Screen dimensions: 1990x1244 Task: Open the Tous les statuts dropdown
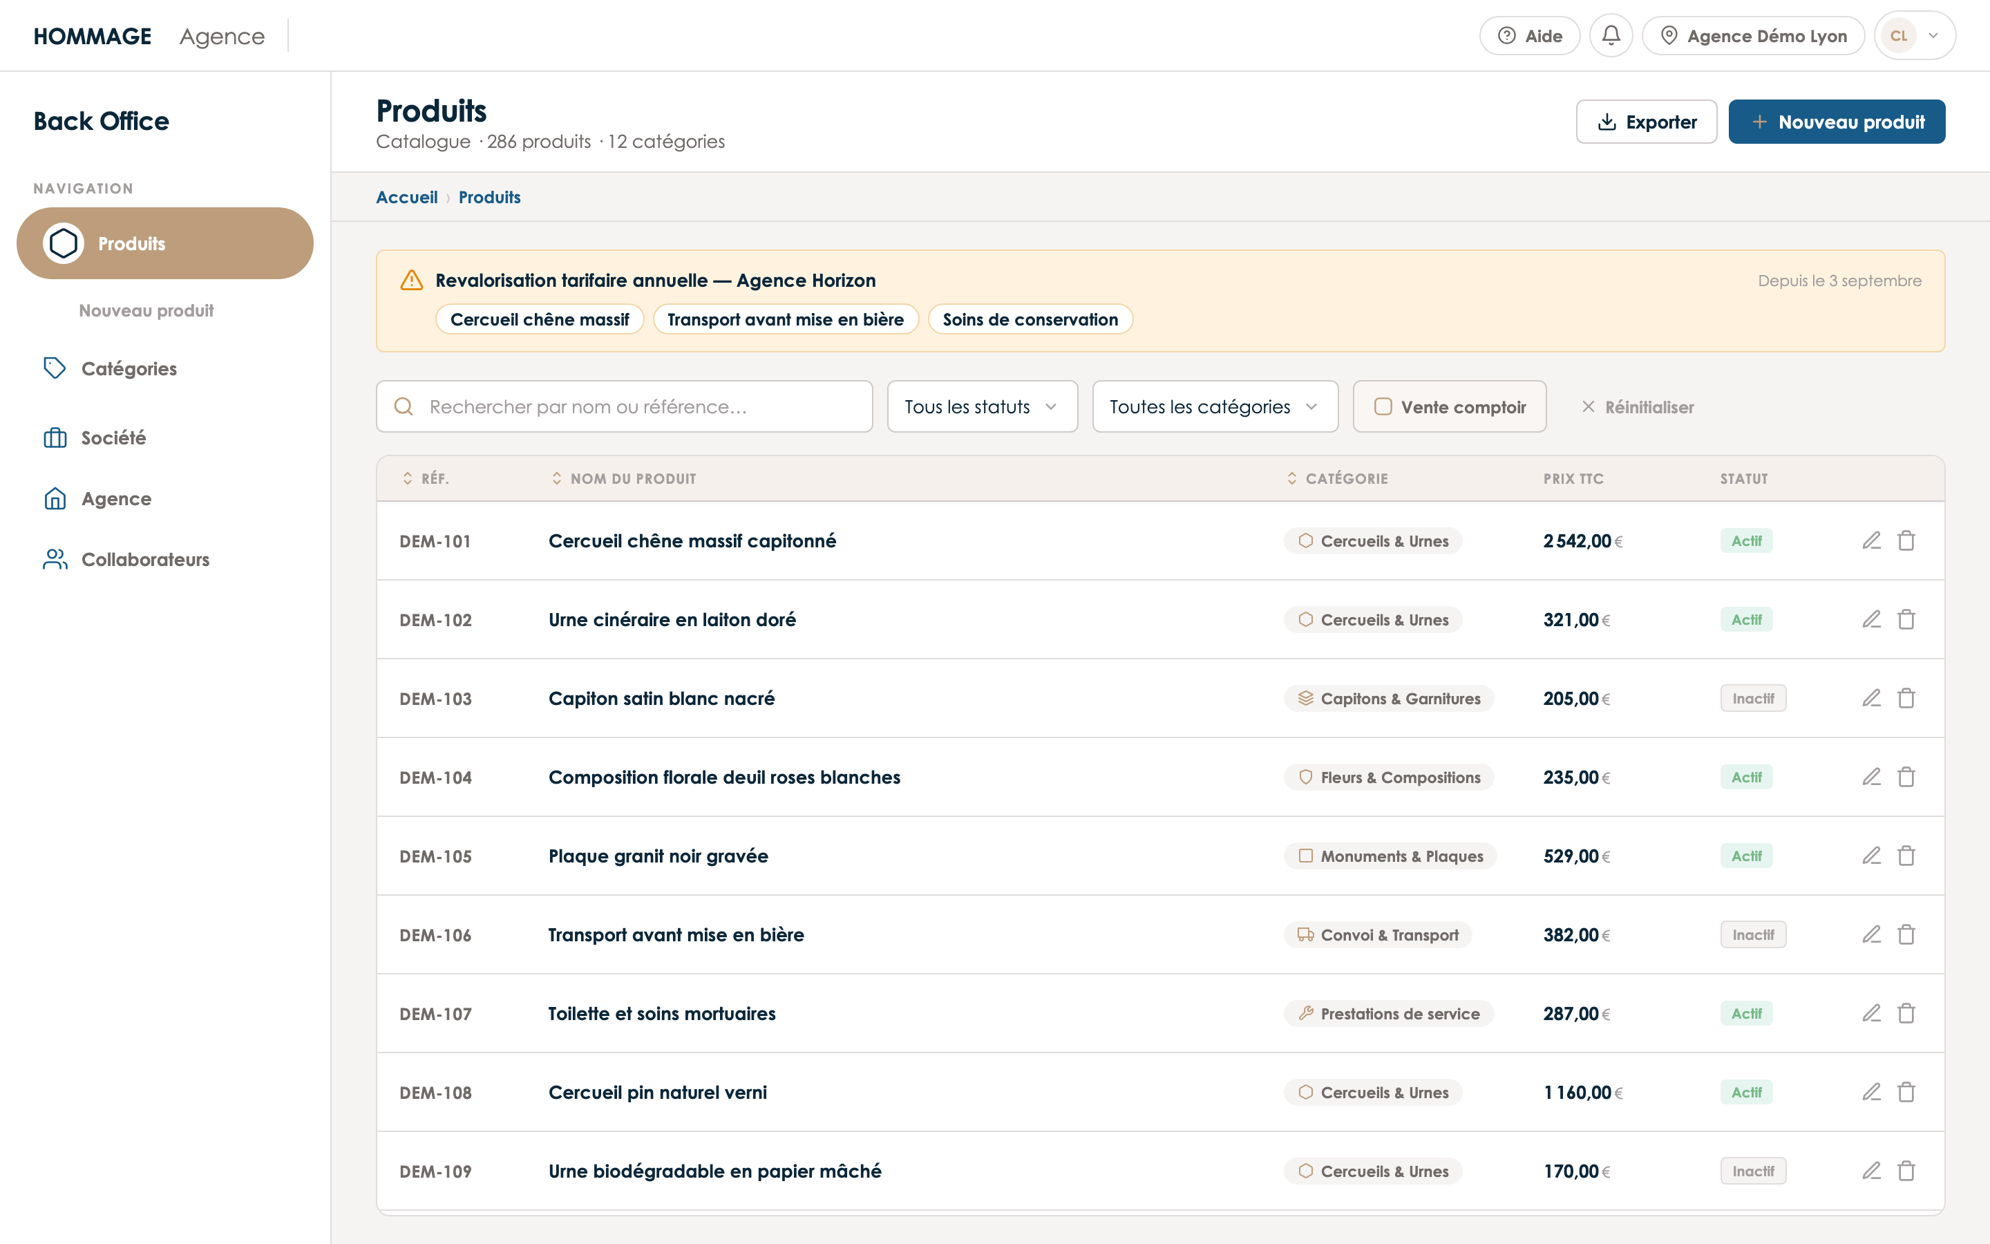point(982,406)
